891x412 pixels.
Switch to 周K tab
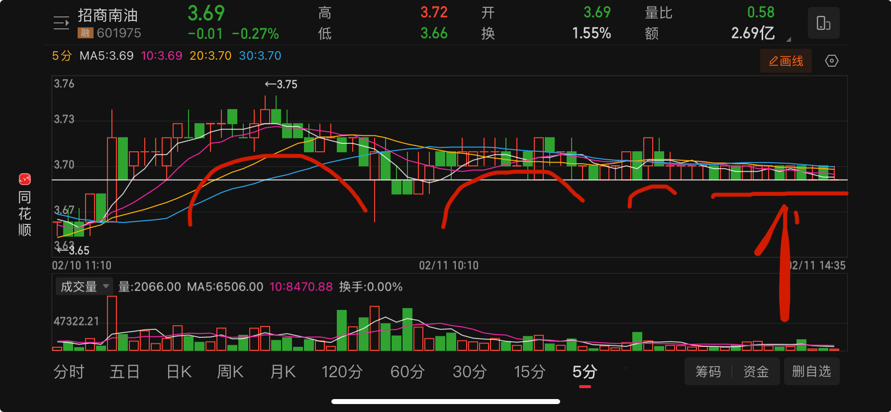[x=230, y=372]
